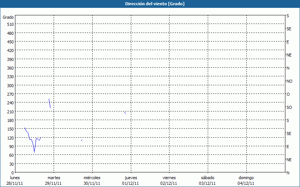Select the 0 label at the axis origin
The width and height of the screenshot is (300, 187).
13,173
